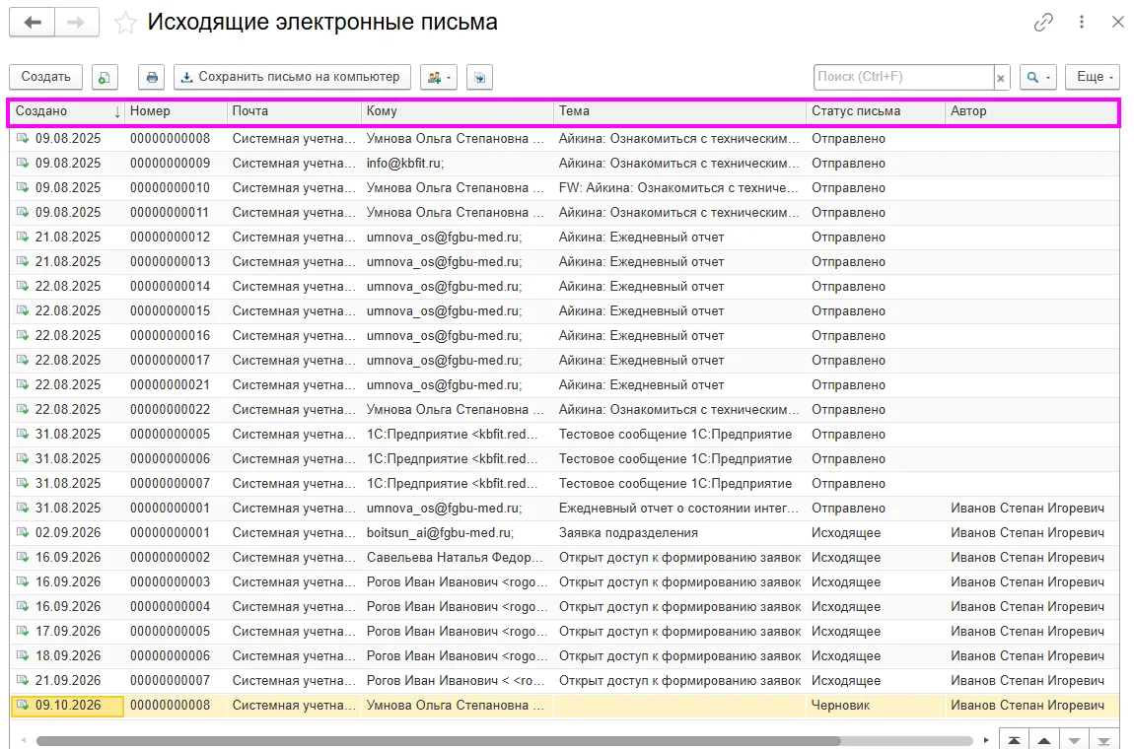The image size is (1134, 749).
Task: Click letter icon in row 00000000011
Action: (23, 212)
